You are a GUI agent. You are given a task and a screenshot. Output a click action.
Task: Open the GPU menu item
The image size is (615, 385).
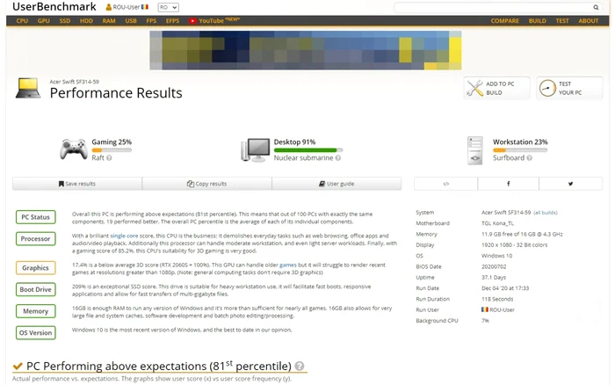44,21
